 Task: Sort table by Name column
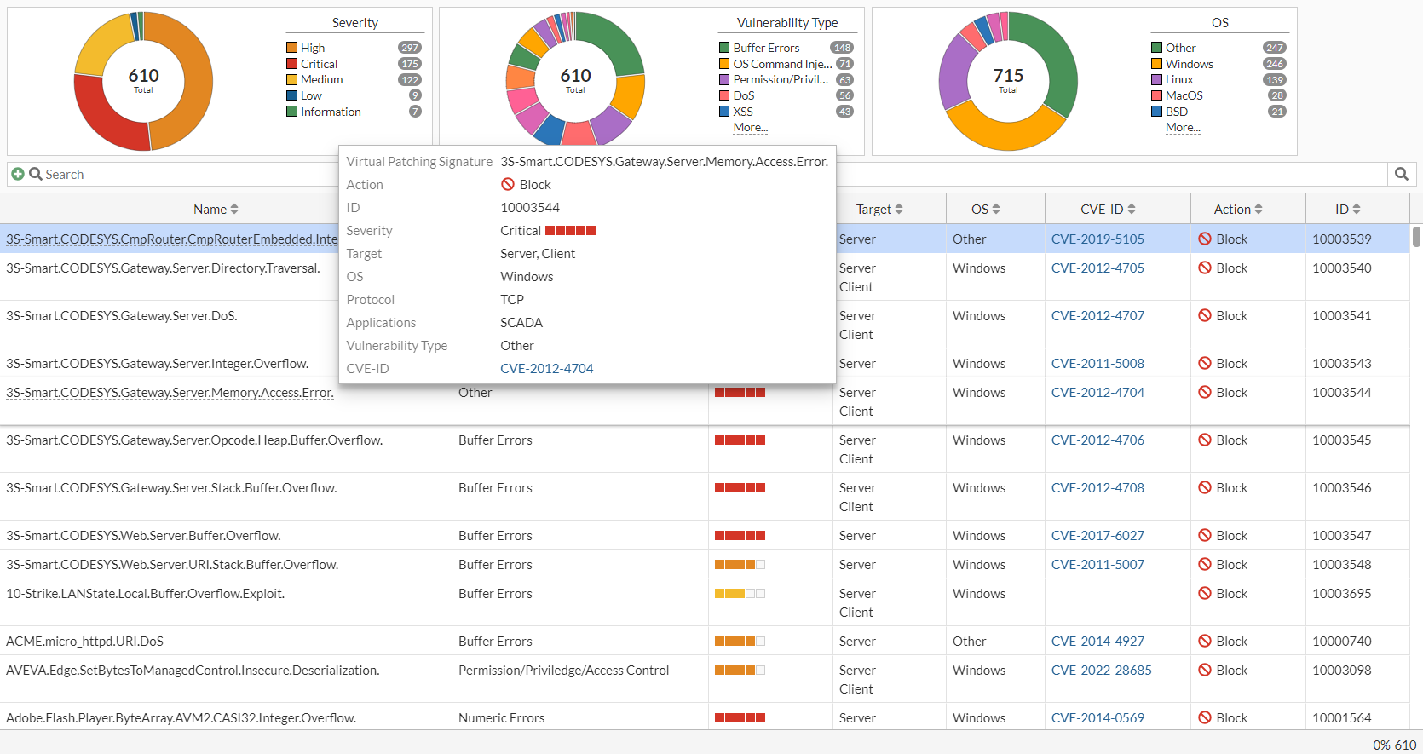(216, 210)
